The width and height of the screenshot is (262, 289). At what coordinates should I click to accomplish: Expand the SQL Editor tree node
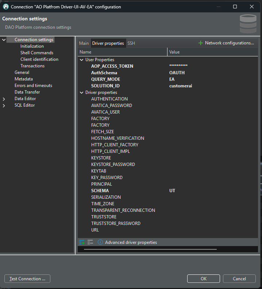pos(4,105)
